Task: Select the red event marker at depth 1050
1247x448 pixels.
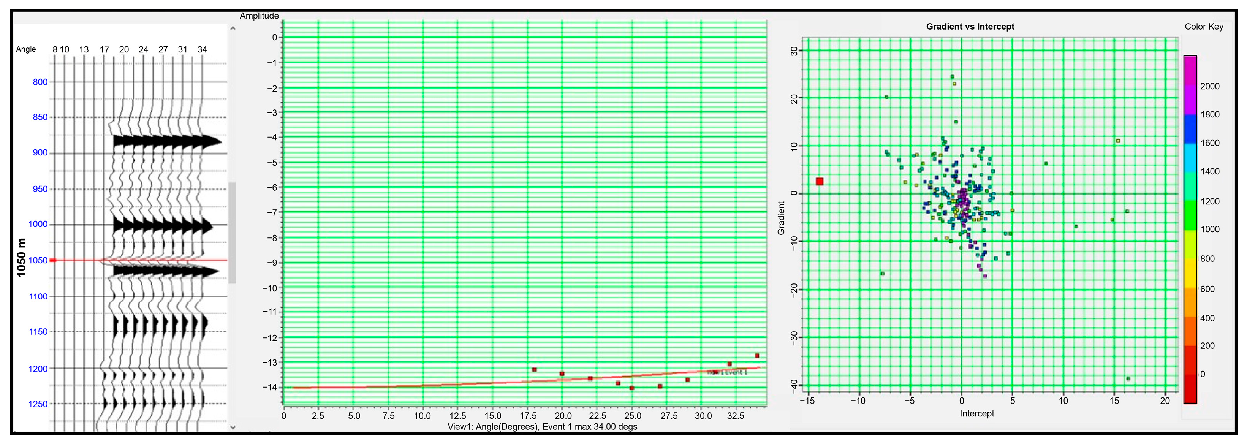Action: (53, 260)
